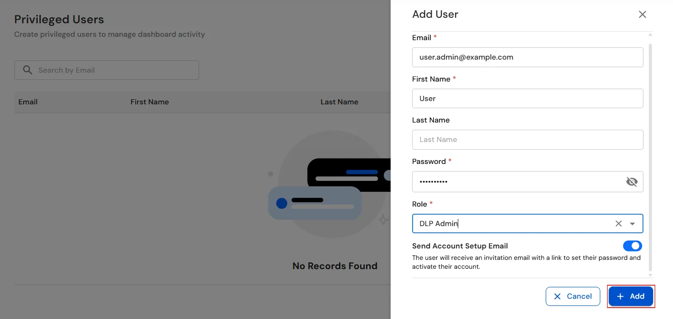Close the Add User panel
The height and width of the screenshot is (319, 673).
642,14
